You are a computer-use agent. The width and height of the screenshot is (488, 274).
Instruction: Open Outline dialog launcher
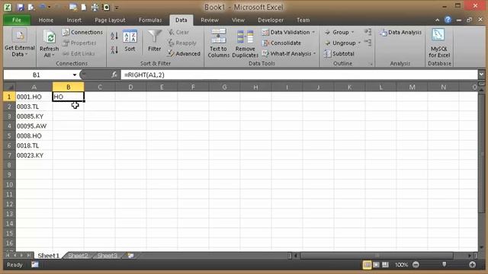pyautogui.click(x=371, y=64)
